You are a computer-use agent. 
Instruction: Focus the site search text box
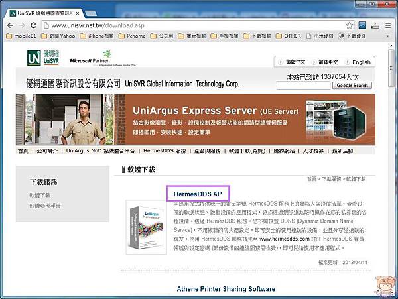[303, 86]
